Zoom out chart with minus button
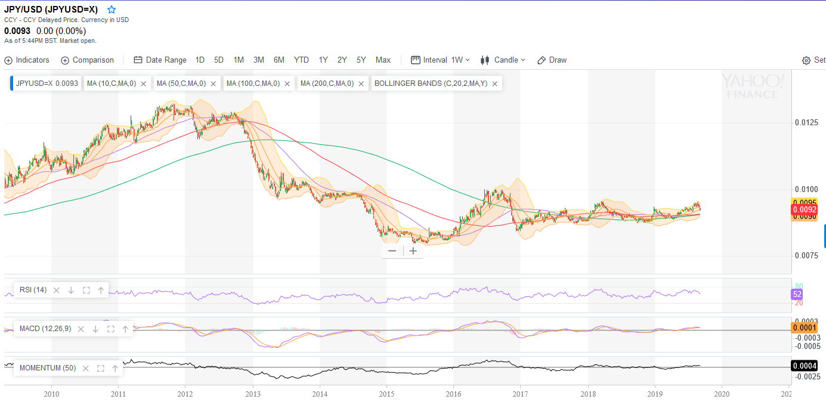Screen dimensions: 826x405 [392, 251]
